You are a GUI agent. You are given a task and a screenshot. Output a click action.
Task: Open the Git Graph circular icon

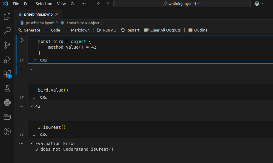(x=7, y=131)
